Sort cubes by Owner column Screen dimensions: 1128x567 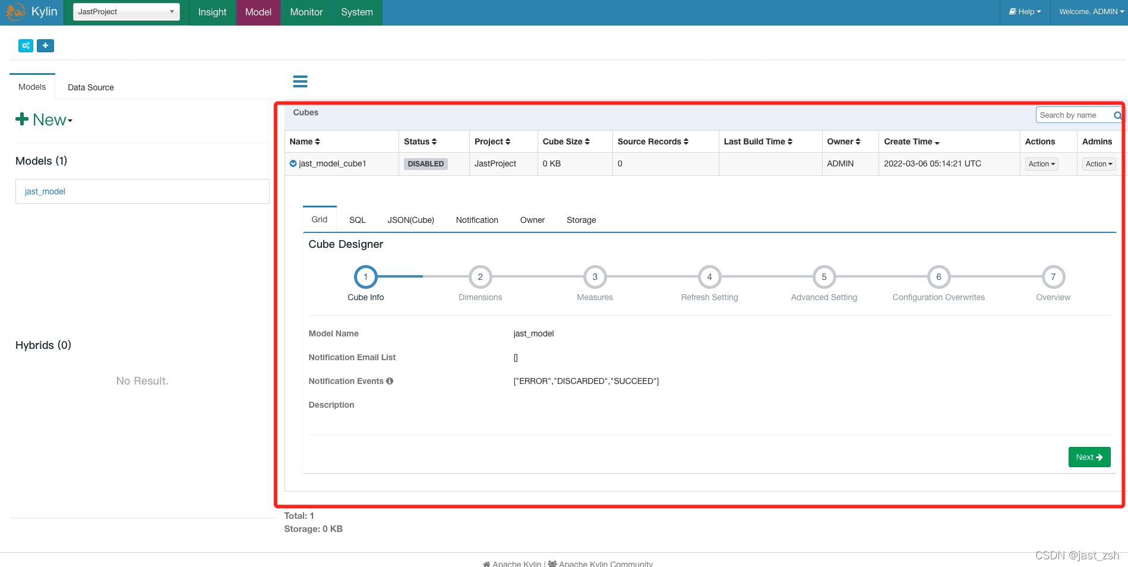[843, 141]
